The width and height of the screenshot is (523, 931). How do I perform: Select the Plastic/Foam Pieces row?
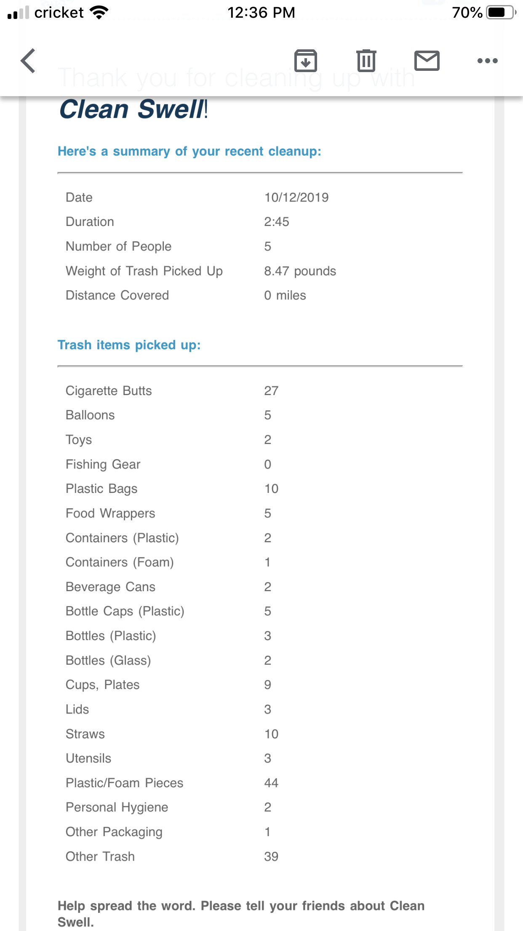tap(260, 783)
